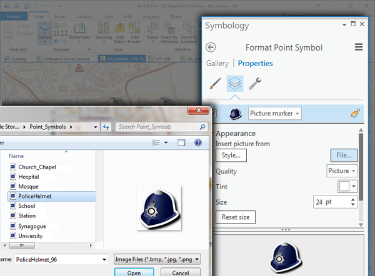This screenshot has width=375, height=276.
Task: Click the white Tint color swatch
Action: click(344, 186)
